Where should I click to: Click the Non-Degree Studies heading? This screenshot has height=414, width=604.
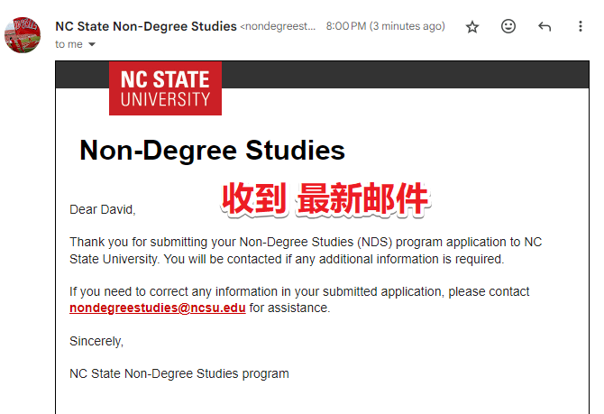click(212, 150)
